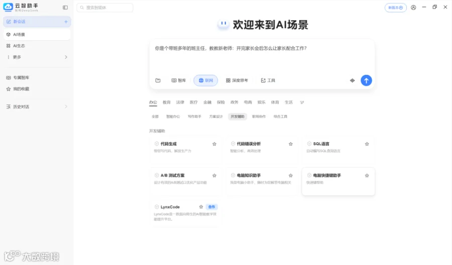The image size is (452, 265).
Task: Click the agent icon on the LynxCode card
Action: (157, 207)
